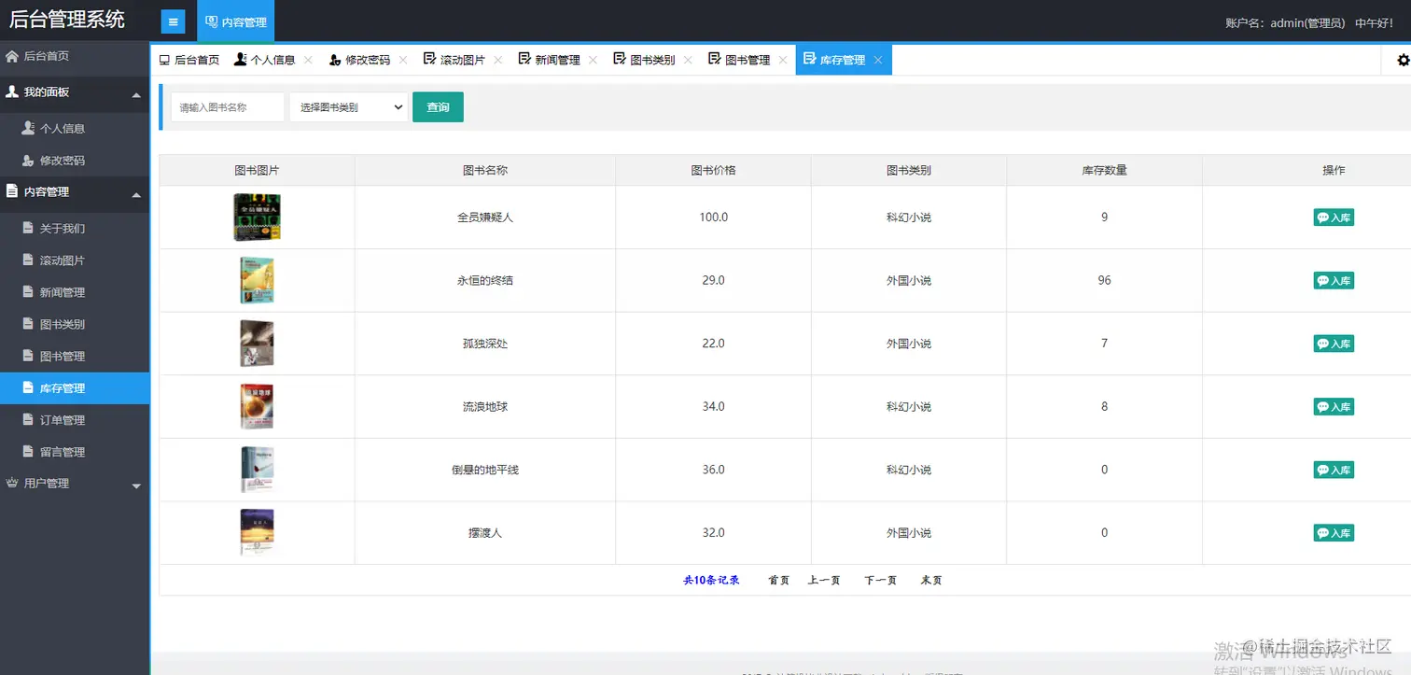1411x675 pixels.
Task: Open 图书管理 in the sidebar
Action: point(75,356)
